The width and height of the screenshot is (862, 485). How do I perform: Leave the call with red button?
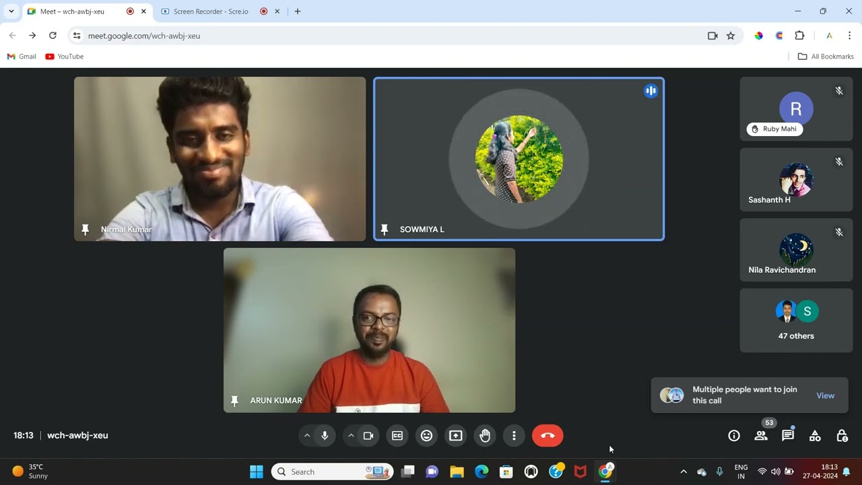coord(548,436)
